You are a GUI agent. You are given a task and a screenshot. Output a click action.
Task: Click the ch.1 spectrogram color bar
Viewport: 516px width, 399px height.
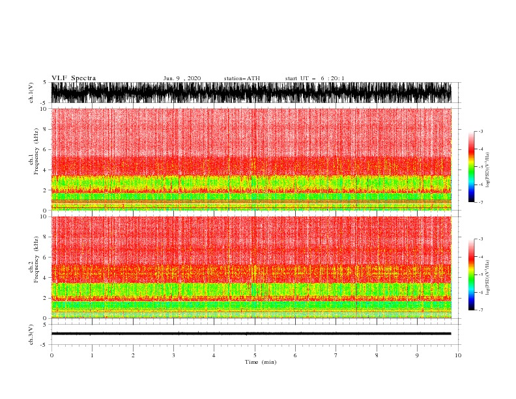click(471, 167)
